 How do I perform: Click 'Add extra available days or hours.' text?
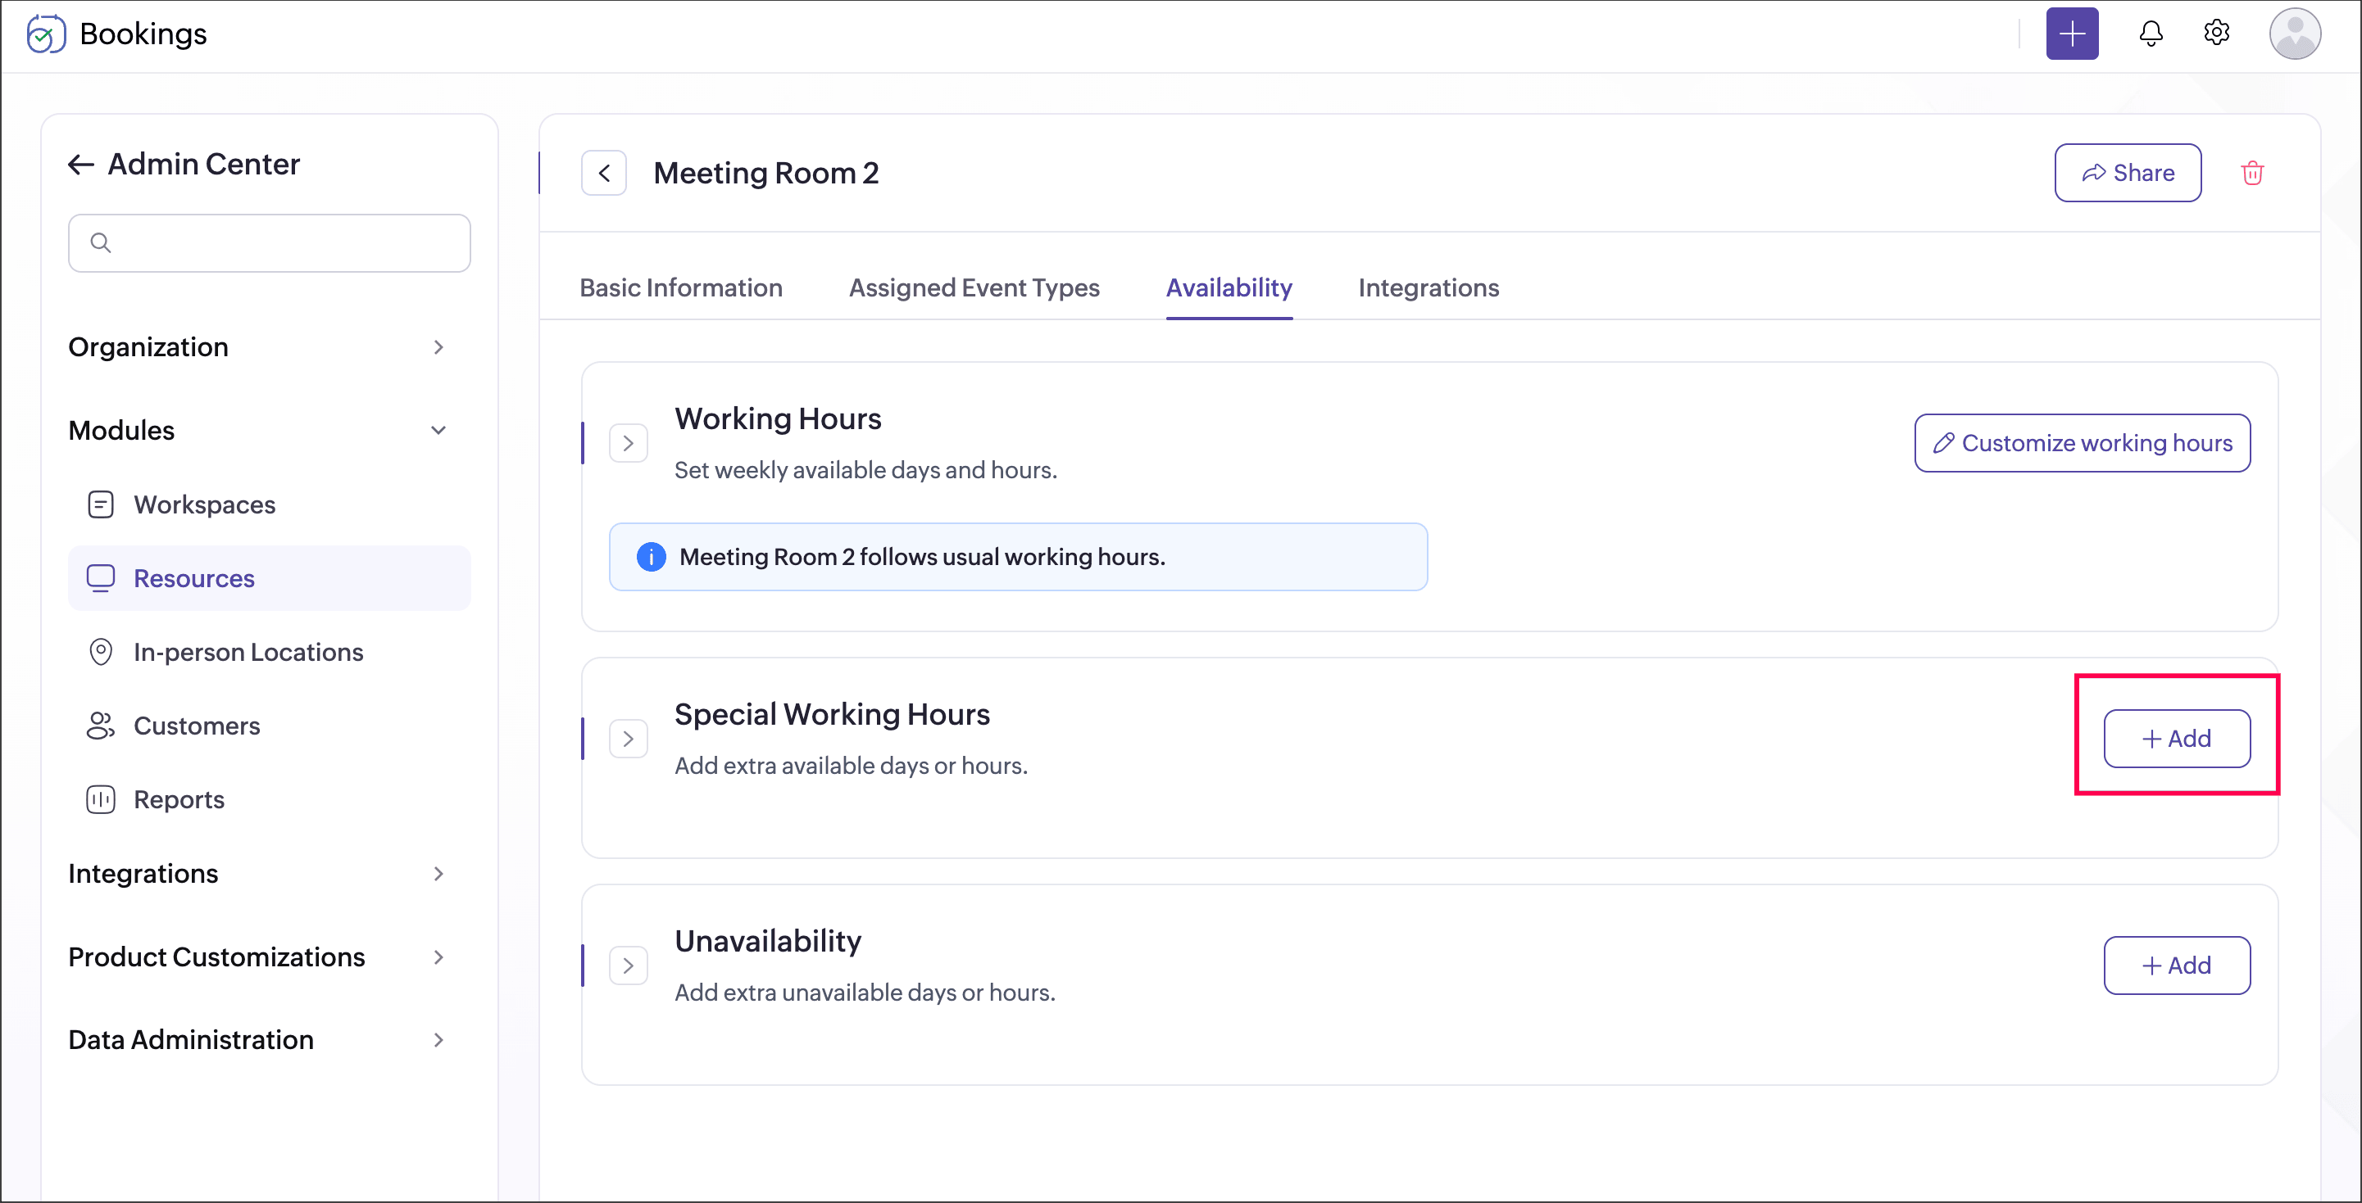[851, 766]
